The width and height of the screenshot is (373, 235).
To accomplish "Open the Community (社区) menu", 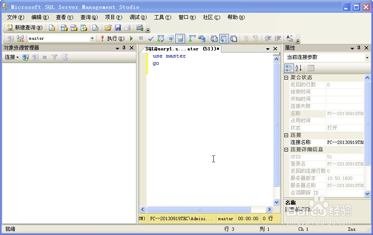I will [x=212, y=17].
